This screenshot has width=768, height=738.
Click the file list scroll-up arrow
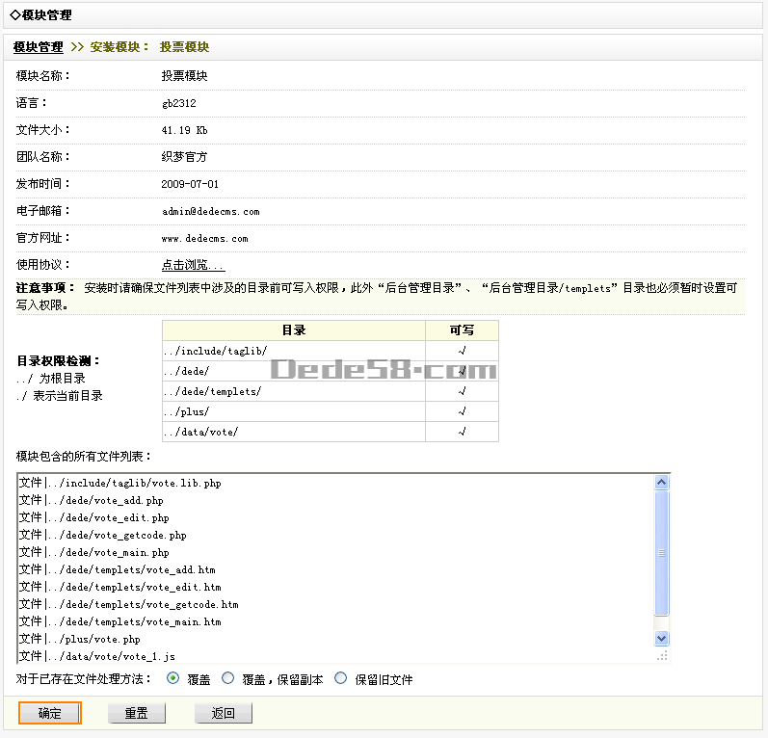pyautogui.click(x=661, y=483)
